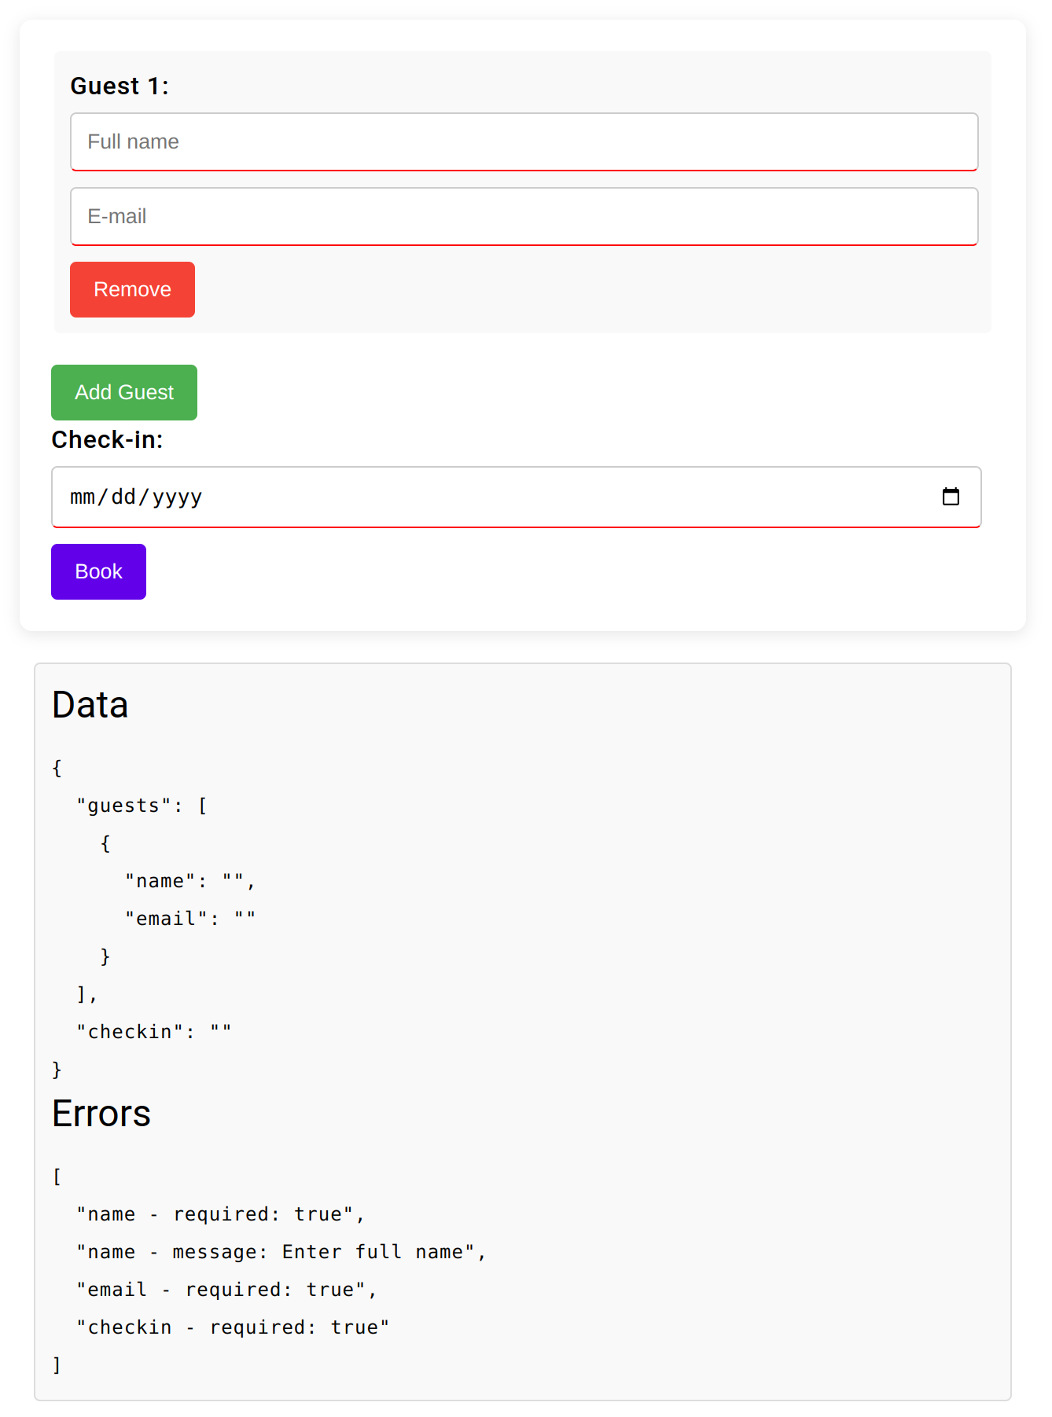Select the month segment of Check-in date
Image resolution: width=1052 pixels, height=1417 pixels.
point(82,497)
